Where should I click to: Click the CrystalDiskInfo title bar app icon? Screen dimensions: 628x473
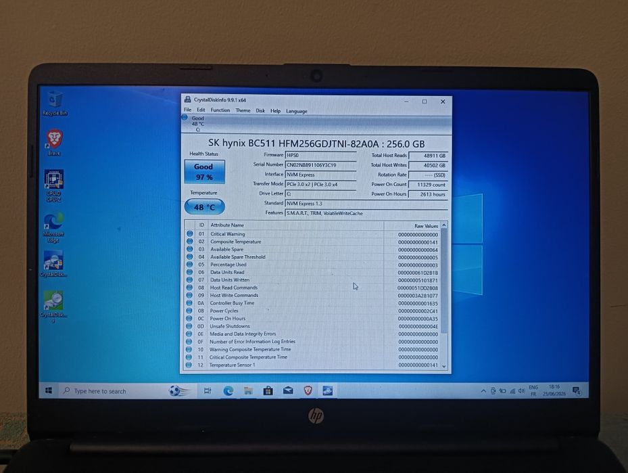coord(187,99)
